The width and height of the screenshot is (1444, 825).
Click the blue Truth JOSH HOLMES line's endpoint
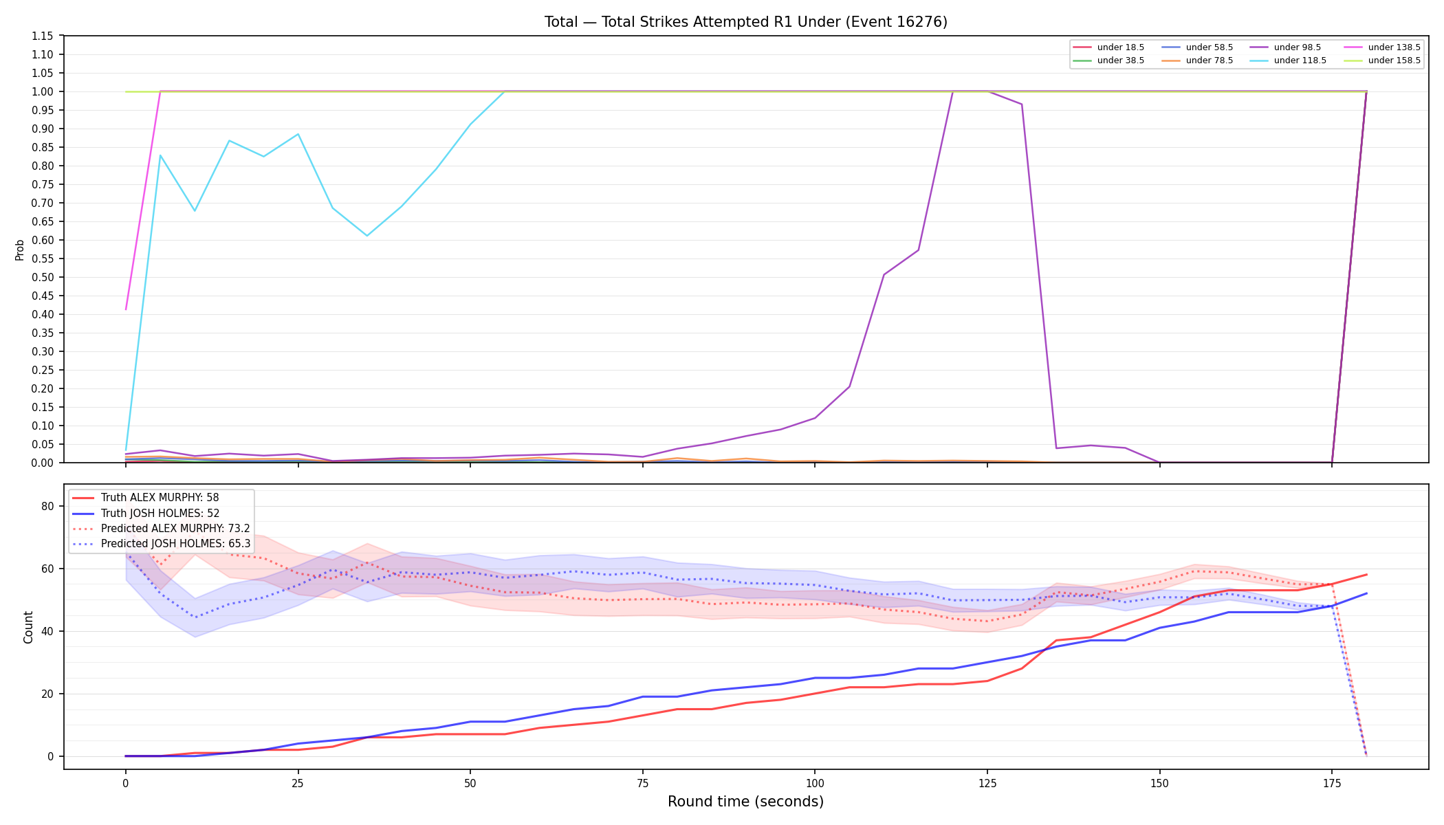[1366, 593]
